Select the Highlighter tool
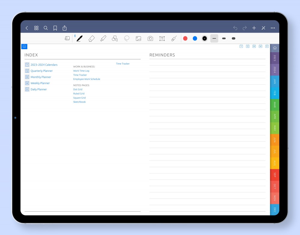Screen dimensions: 300x235 [103, 38]
